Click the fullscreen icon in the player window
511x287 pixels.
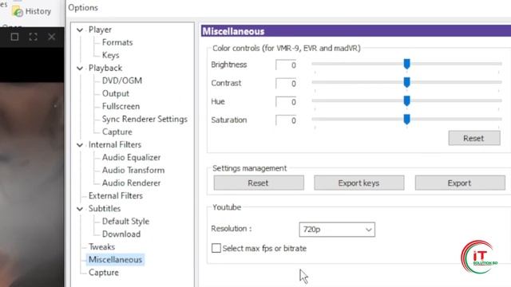click(x=33, y=37)
